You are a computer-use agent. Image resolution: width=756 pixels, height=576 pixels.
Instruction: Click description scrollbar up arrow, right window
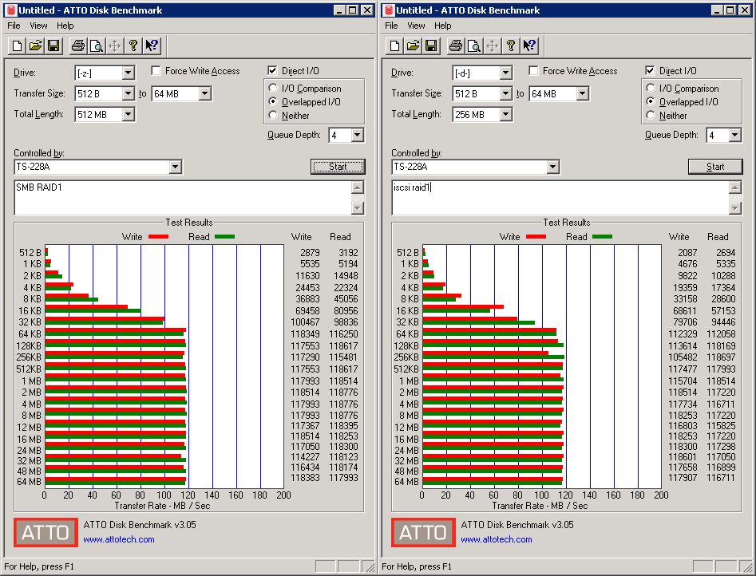[735, 187]
